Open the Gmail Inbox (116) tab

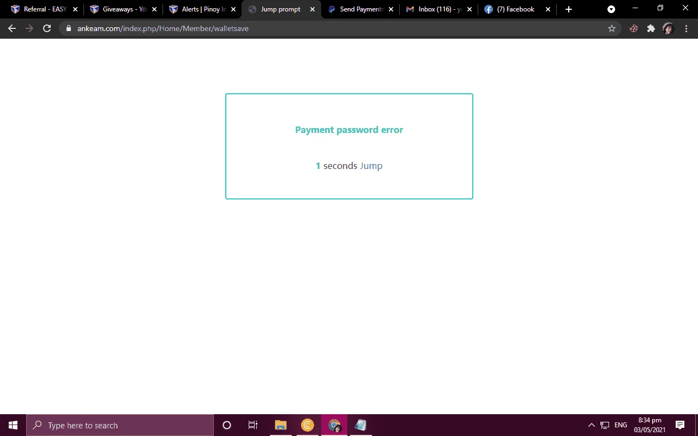(x=440, y=9)
